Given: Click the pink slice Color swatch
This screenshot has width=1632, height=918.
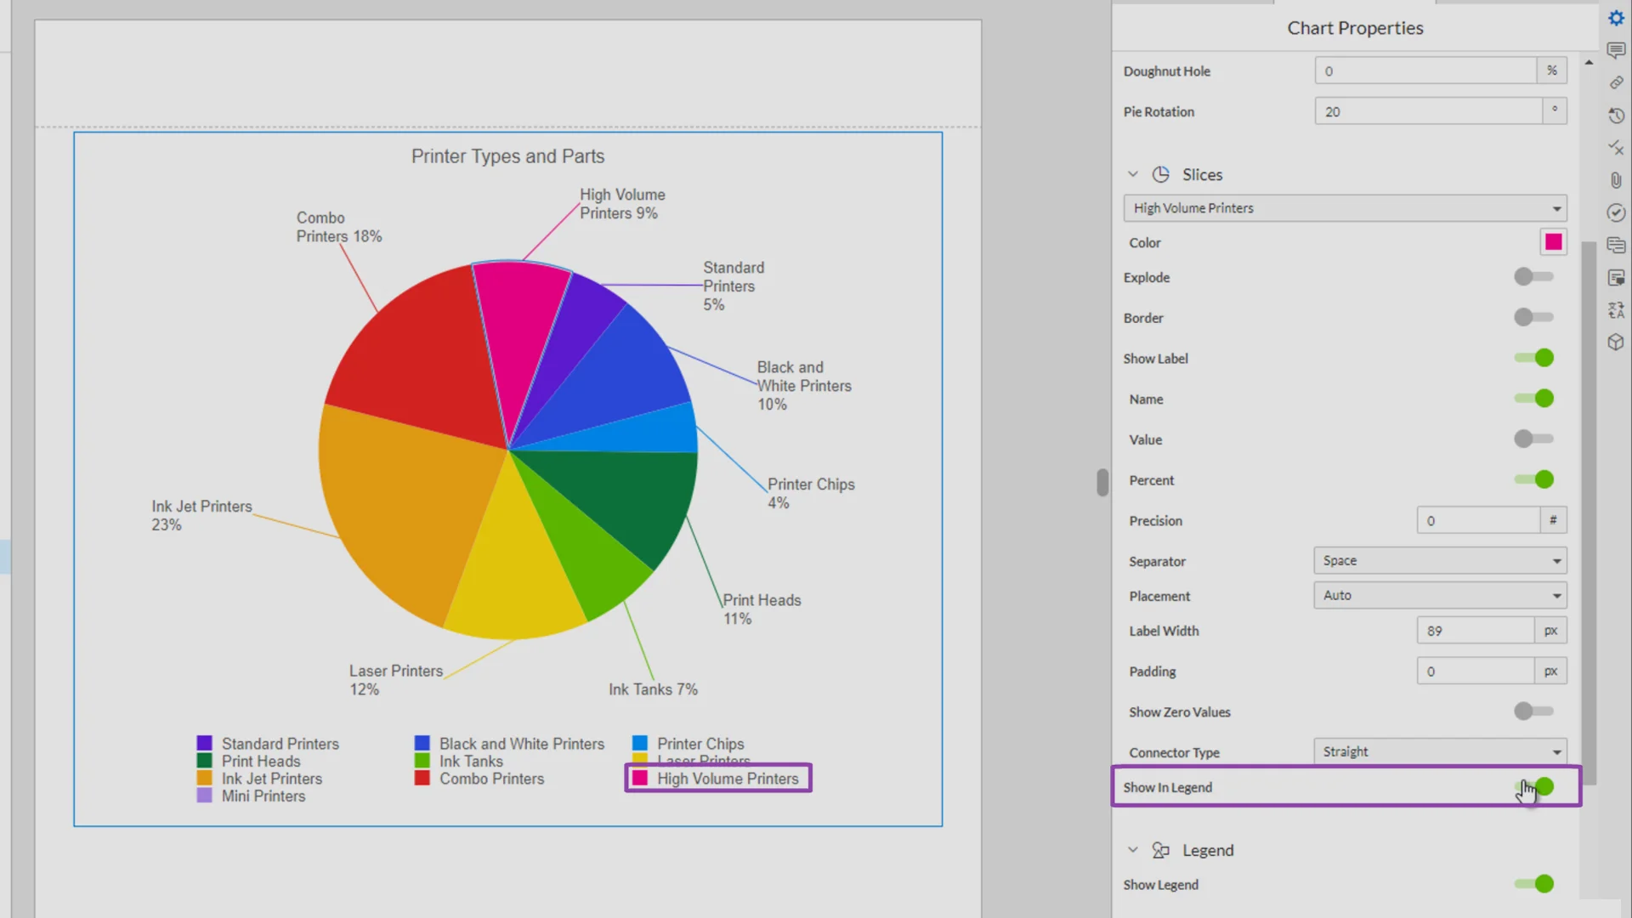Looking at the screenshot, I should pyautogui.click(x=1553, y=242).
